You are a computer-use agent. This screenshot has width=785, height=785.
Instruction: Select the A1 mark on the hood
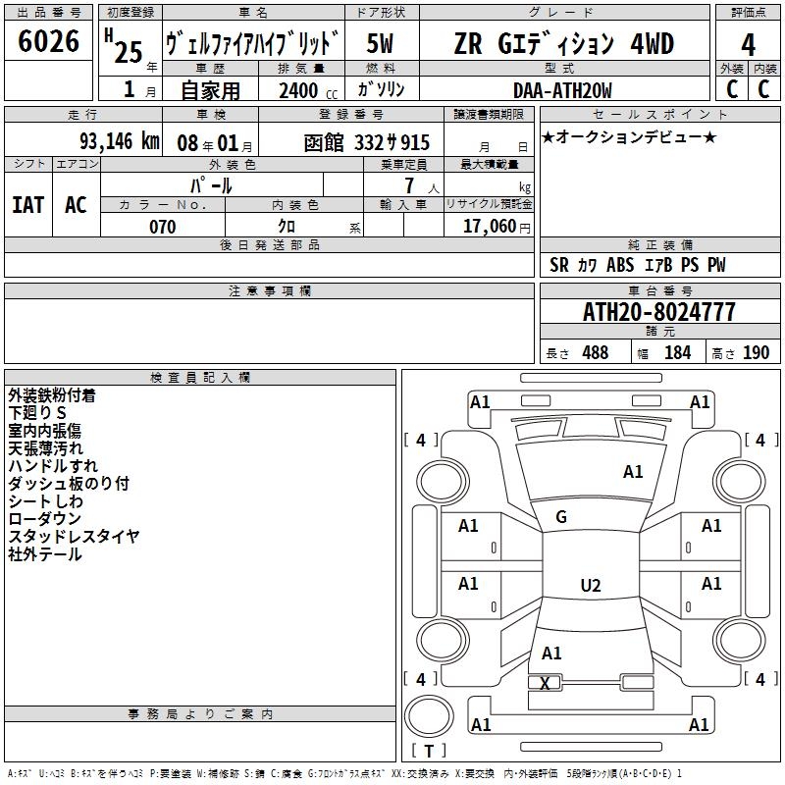coord(633,472)
